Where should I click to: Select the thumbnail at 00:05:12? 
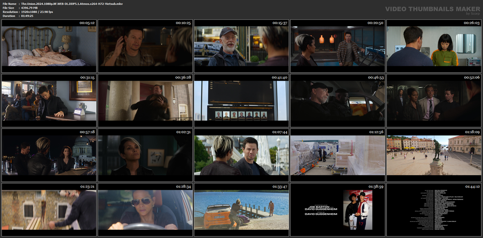coord(49,46)
